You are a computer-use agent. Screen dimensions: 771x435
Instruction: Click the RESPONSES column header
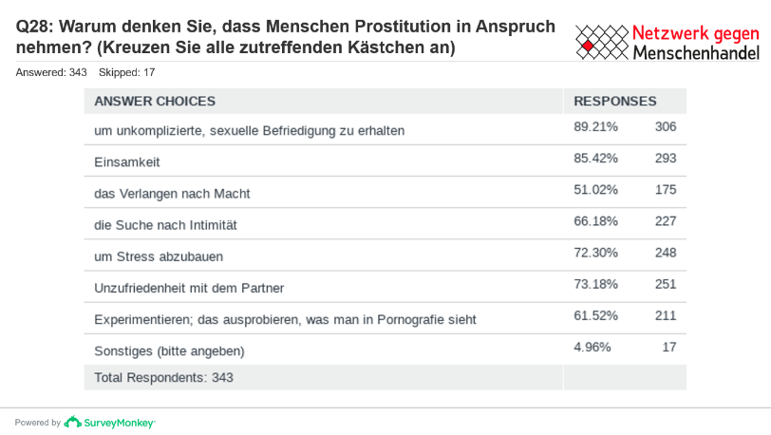615,102
